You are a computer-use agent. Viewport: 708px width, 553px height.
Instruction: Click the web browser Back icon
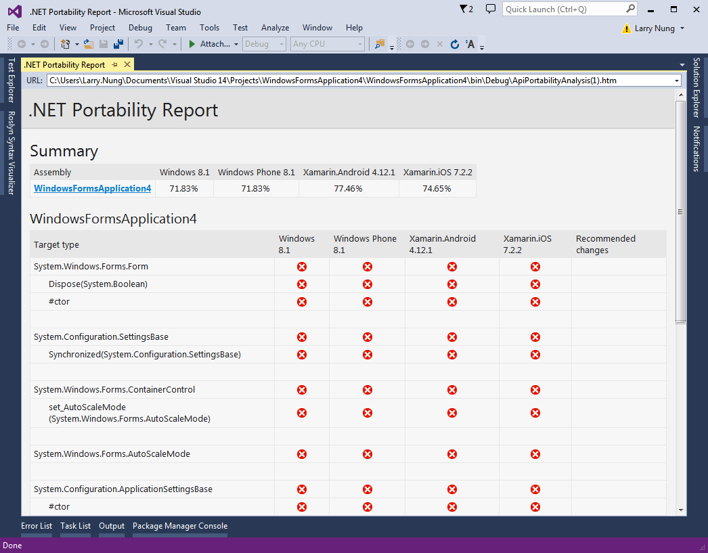pyautogui.click(x=410, y=44)
